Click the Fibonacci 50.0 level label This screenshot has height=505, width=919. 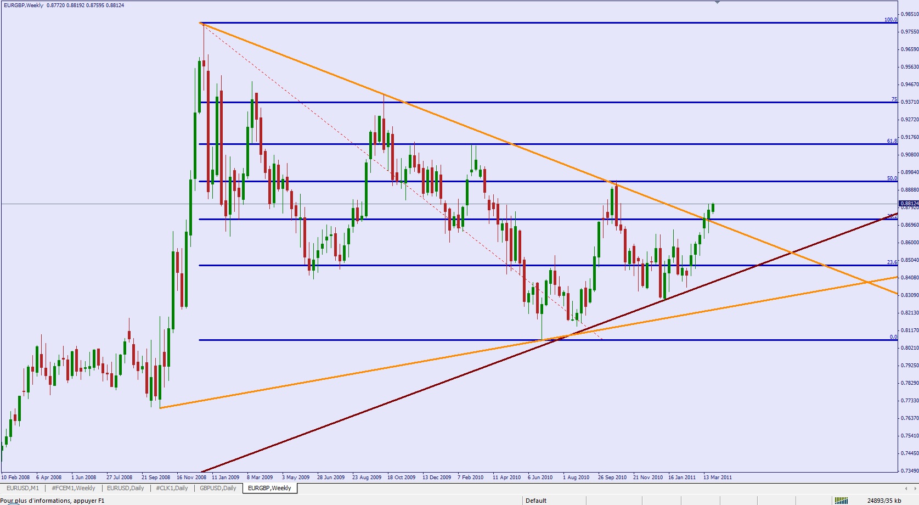[x=892, y=178]
